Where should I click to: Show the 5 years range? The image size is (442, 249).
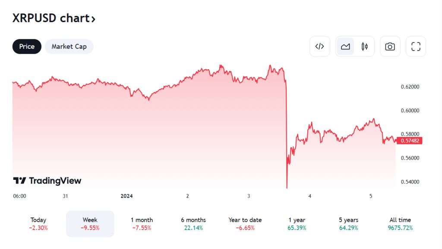pyautogui.click(x=348, y=224)
